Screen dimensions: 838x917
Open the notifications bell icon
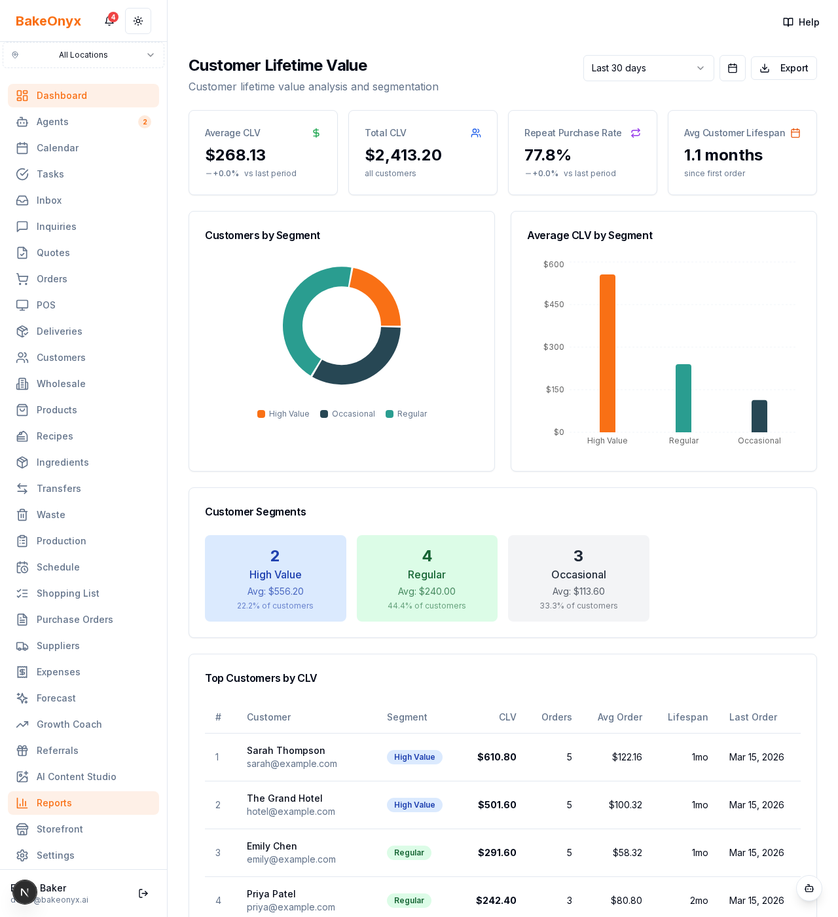pyautogui.click(x=109, y=21)
